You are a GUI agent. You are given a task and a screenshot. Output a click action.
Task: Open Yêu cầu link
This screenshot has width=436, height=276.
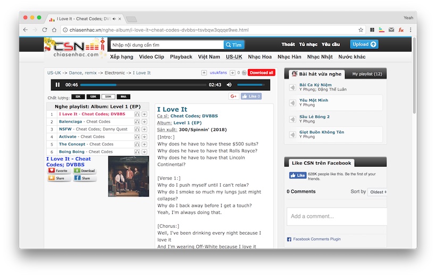pyautogui.click(x=331, y=45)
